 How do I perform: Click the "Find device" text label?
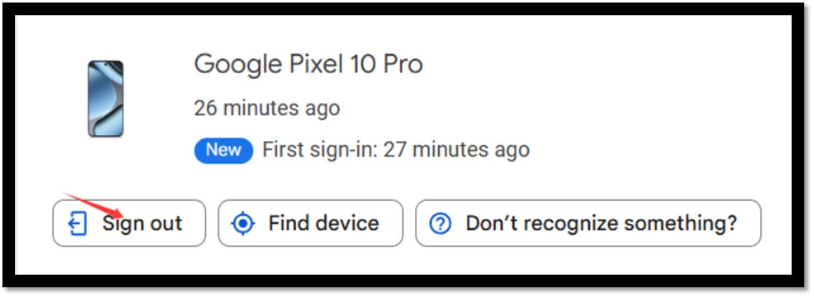(x=323, y=223)
